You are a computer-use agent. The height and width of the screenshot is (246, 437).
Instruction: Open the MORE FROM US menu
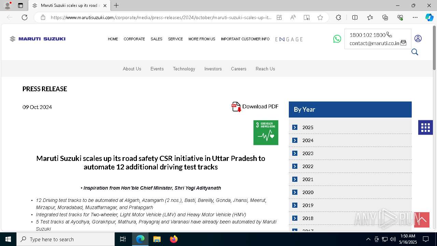click(x=202, y=39)
